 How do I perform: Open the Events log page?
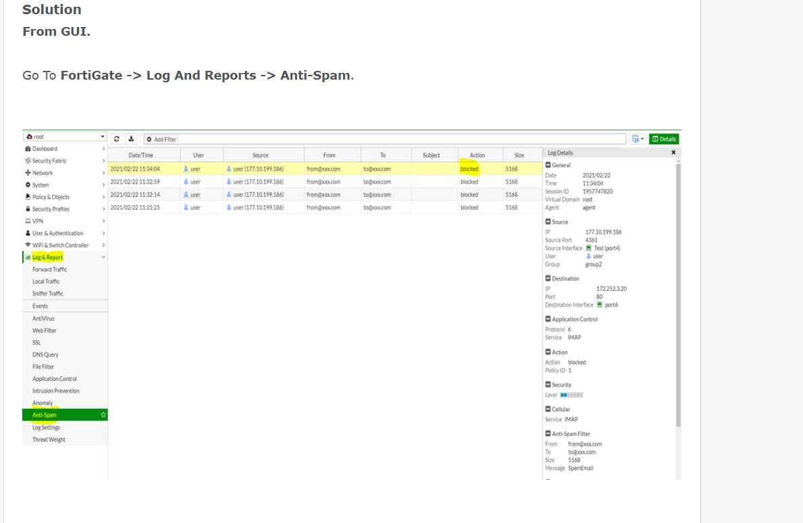tap(40, 306)
